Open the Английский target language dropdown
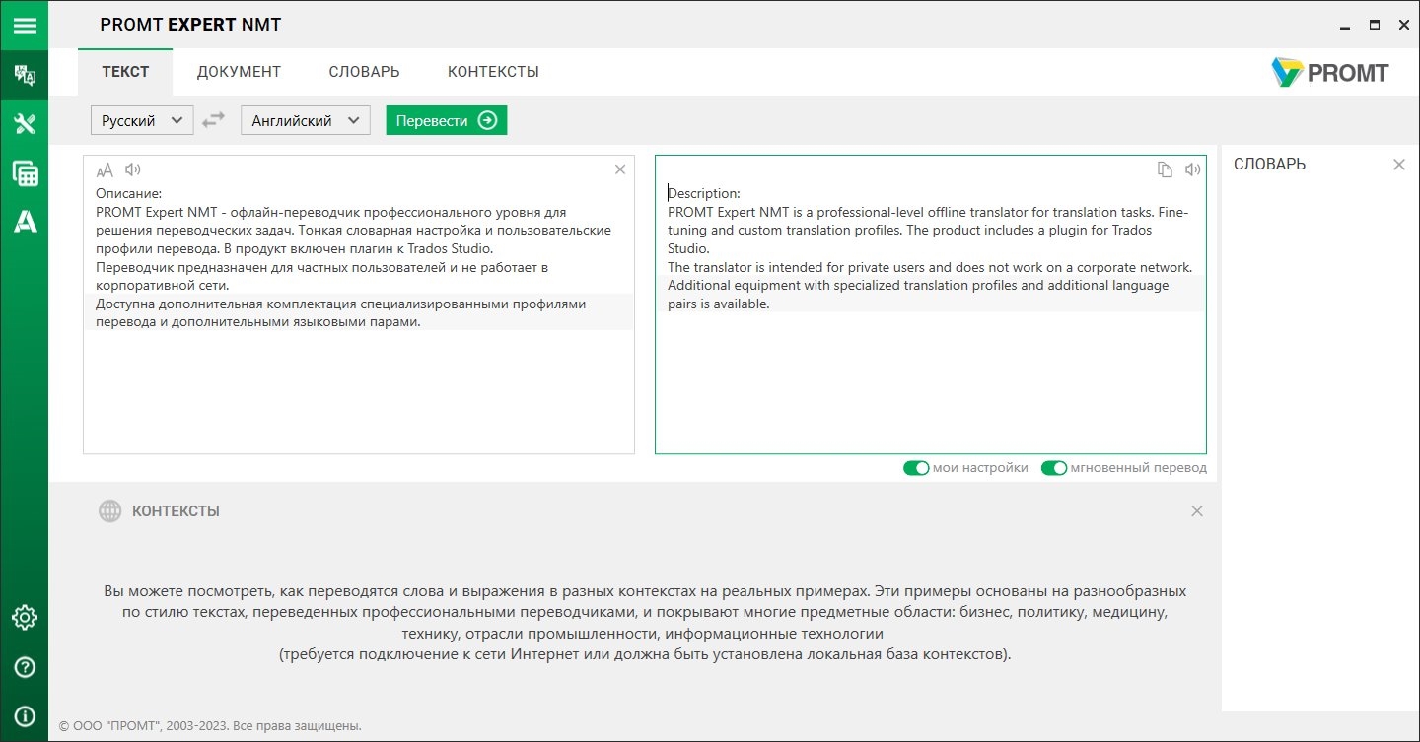Screen dimensions: 1420x742 (x=306, y=120)
